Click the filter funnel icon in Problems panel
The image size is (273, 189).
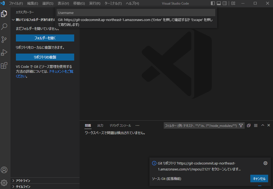coord(241,125)
